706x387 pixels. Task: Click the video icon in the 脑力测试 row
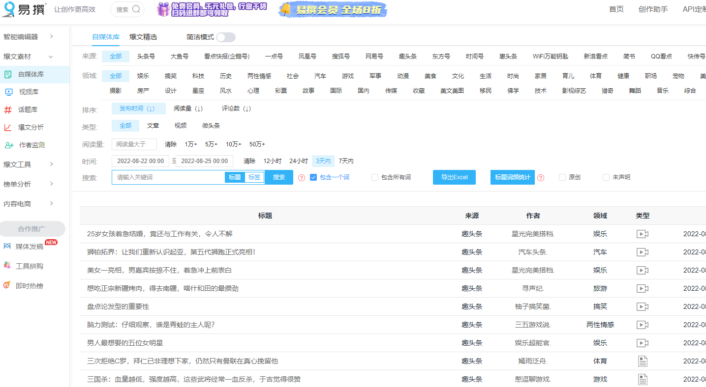(x=643, y=325)
